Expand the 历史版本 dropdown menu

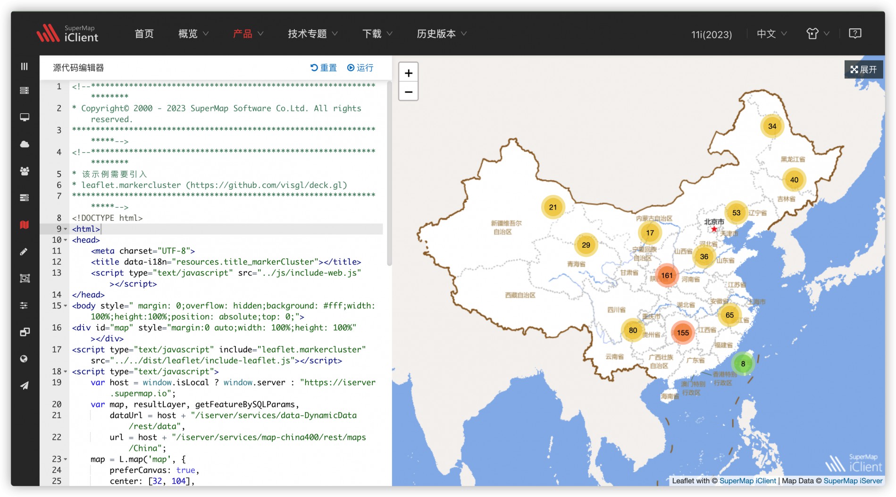[x=442, y=34]
